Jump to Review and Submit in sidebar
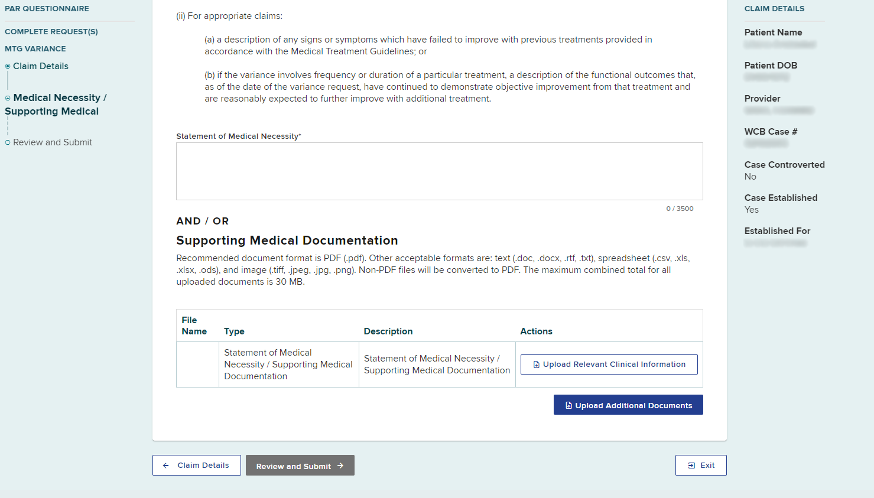This screenshot has height=498, width=874. tap(53, 142)
